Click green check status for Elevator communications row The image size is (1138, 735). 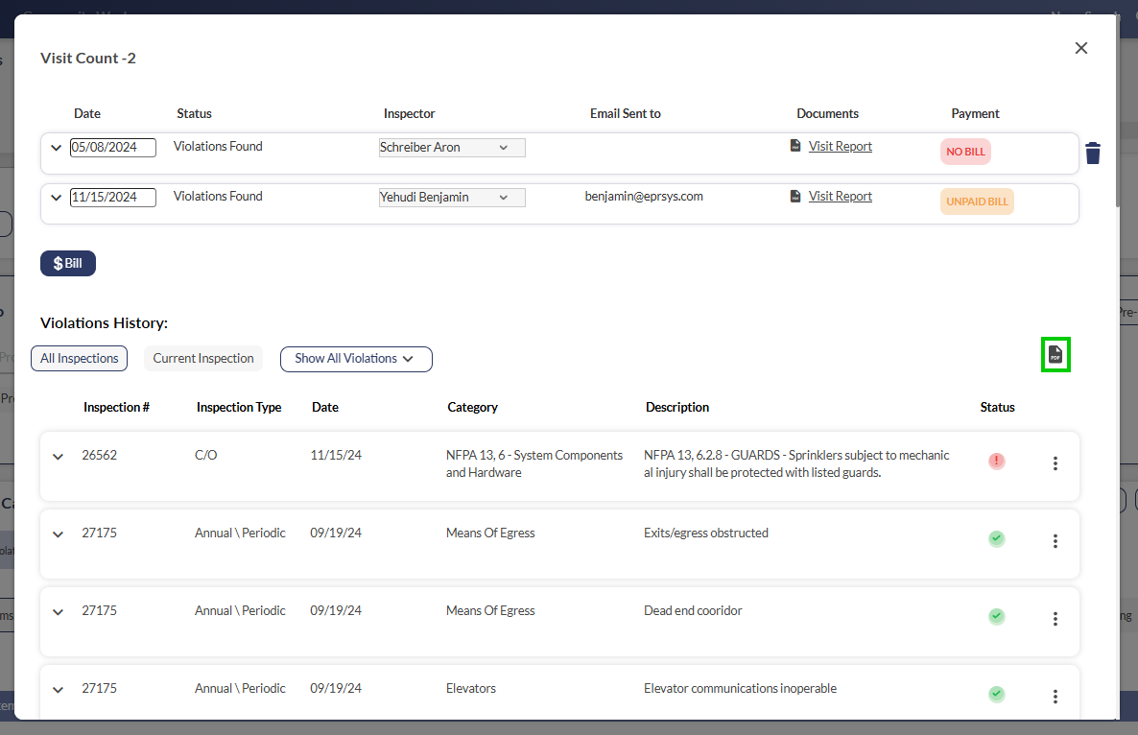click(x=997, y=694)
